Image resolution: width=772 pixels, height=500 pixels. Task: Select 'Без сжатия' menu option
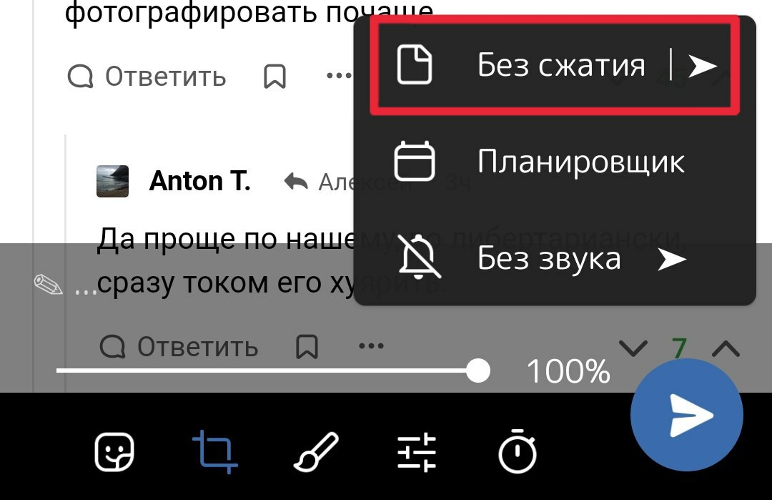555,65
